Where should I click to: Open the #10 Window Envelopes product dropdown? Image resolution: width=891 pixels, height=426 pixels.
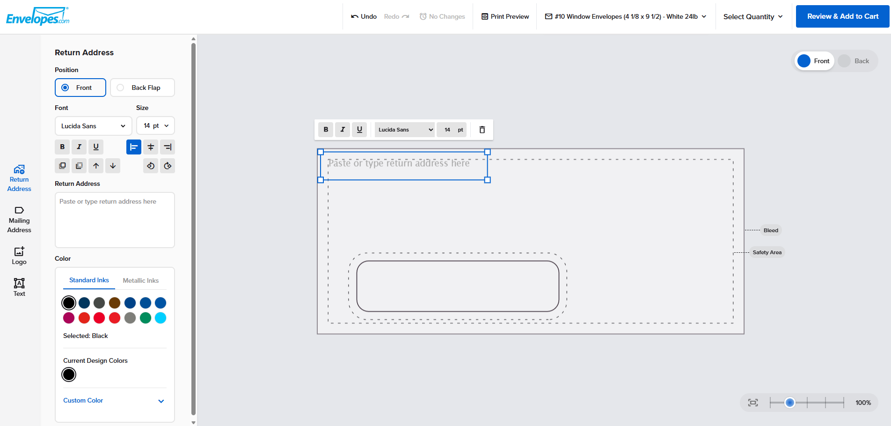pos(626,16)
